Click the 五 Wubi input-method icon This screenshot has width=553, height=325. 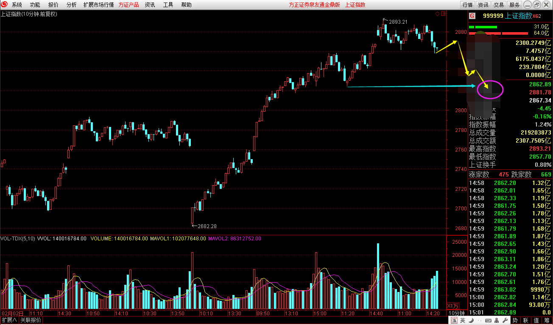[x=454, y=321]
